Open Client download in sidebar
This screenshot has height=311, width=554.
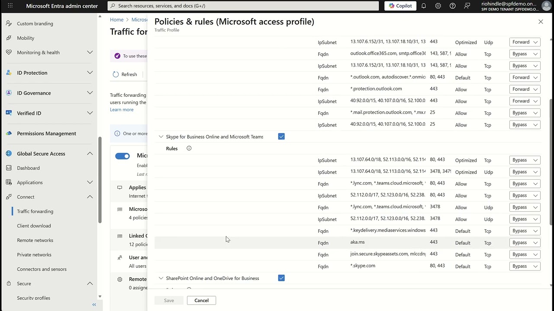click(34, 226)
